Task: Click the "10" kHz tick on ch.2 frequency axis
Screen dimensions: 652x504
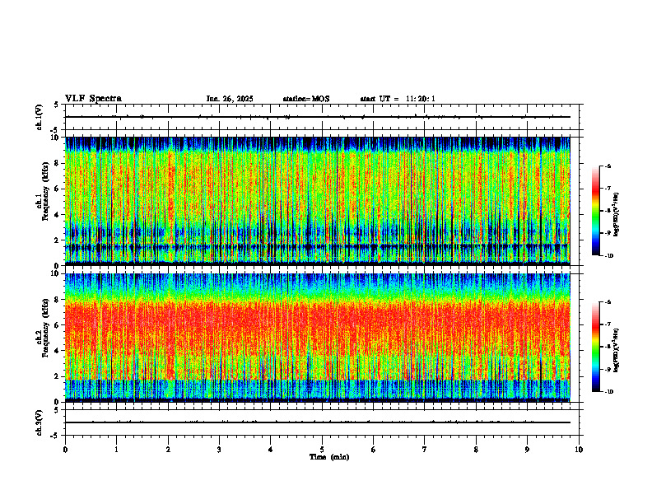Action: click(55, 273)
